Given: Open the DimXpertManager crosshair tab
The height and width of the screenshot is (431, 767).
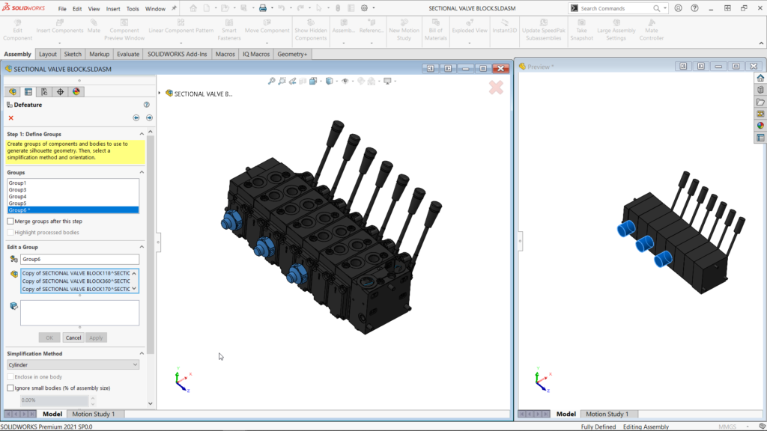Looking at the screenshot, I should [x=60, y=92].
